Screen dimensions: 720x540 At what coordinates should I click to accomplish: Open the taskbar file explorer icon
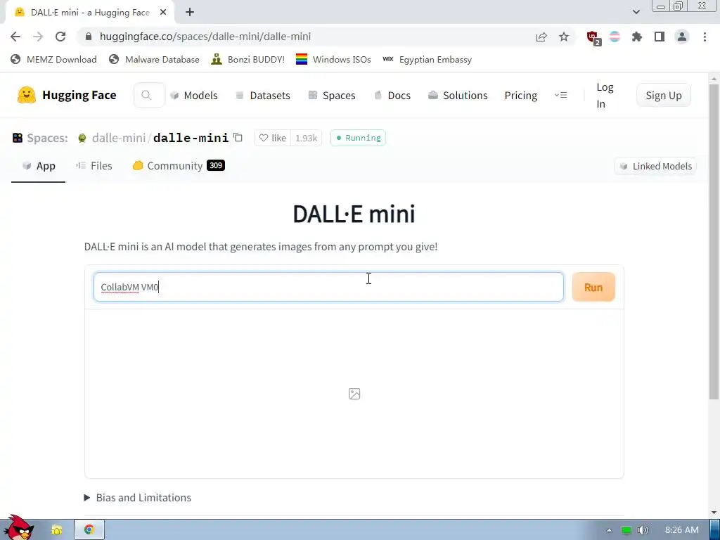tap(57, 529)
